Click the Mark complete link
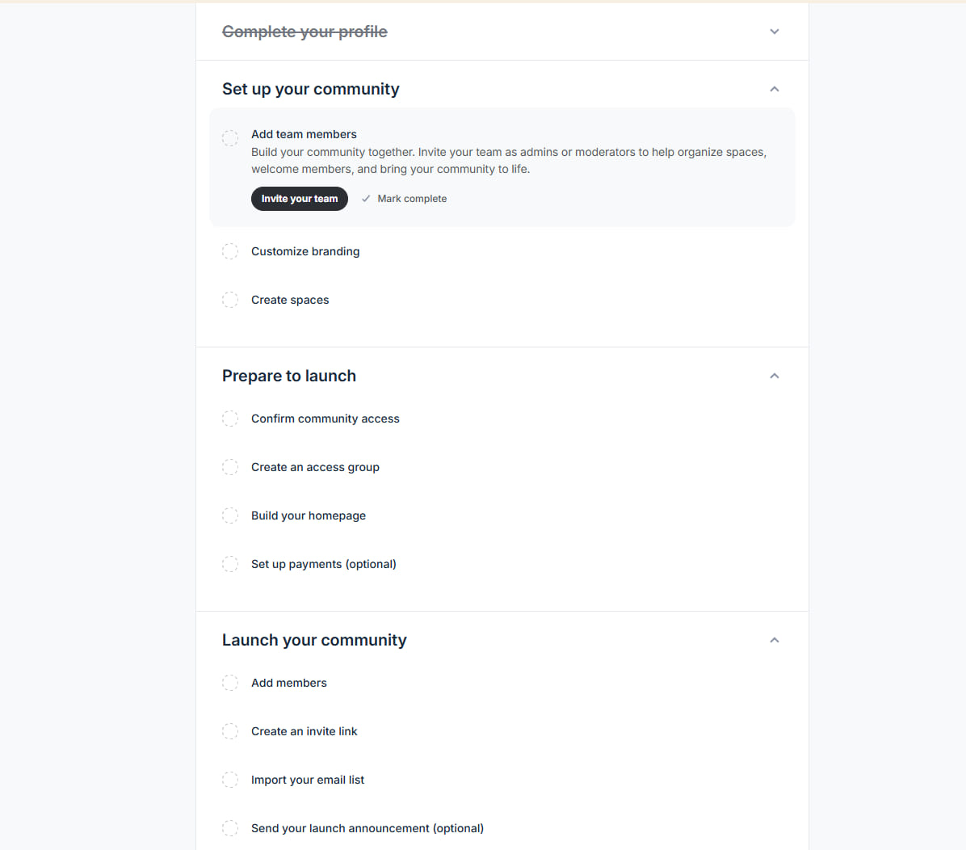Image resolution: width=966 pixels, height=850 pixels. 412,199
